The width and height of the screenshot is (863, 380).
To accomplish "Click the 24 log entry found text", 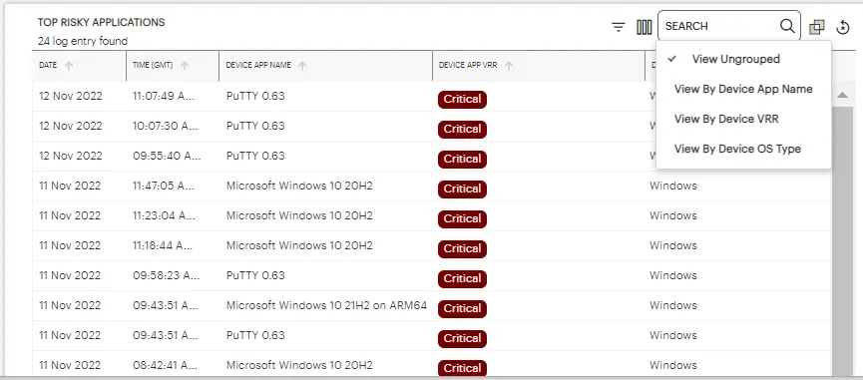I will 83,41.
